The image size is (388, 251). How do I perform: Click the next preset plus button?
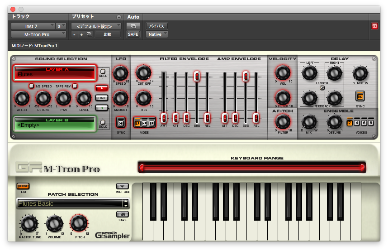(x=81, y=35)
